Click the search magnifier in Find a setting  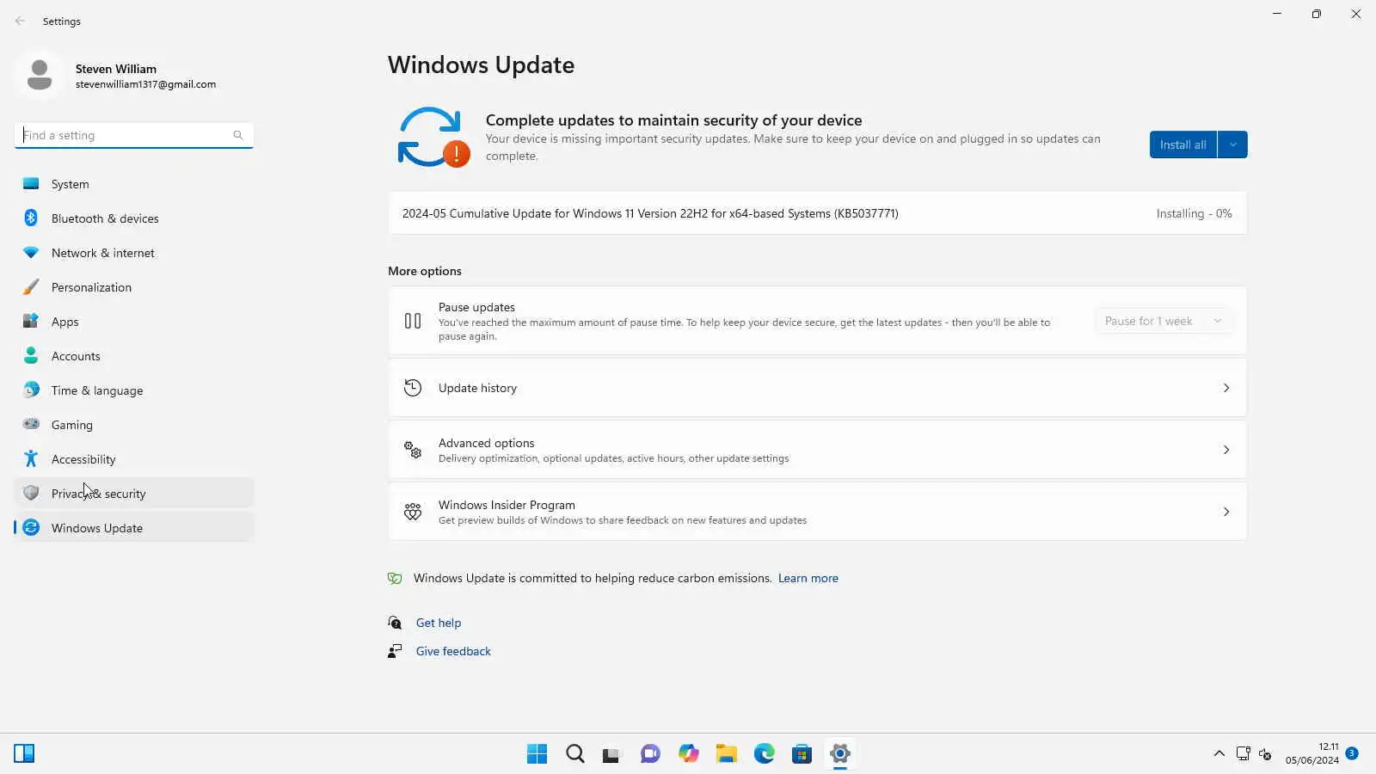(x=238, y=135)
